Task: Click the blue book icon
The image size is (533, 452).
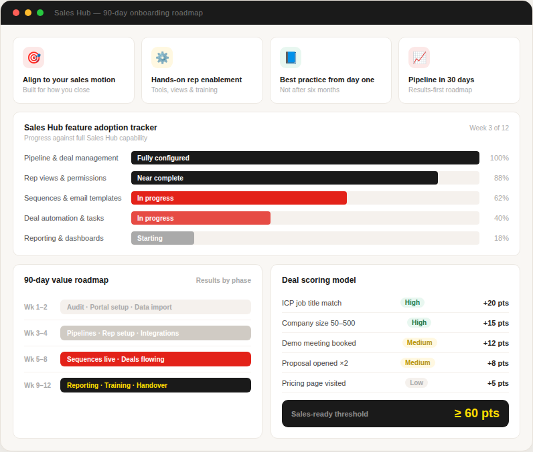Action: point(291,58)
